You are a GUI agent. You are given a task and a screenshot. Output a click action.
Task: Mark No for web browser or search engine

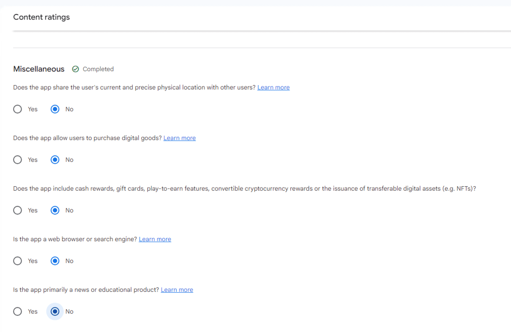pos(55,261)
